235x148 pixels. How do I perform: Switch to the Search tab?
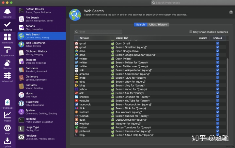[140, 25]
